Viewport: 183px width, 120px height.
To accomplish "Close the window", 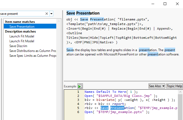I will coord(177,4).
